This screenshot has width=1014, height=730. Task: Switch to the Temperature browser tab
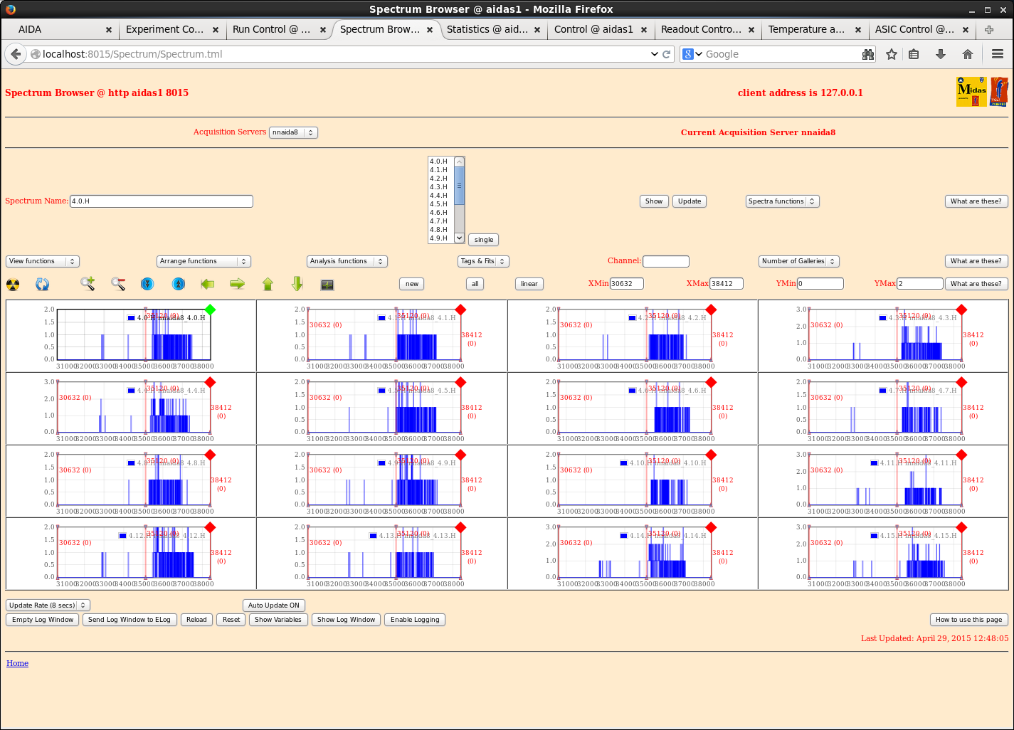[806, 29]
